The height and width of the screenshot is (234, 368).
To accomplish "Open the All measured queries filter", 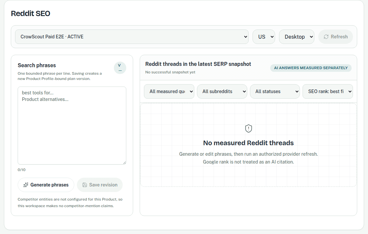I will coord(169,91).
